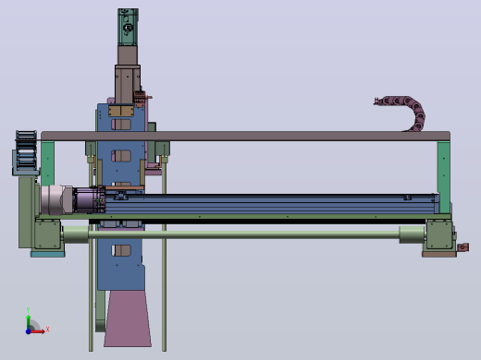This screenshot has width=481, height=360.
Task: Select the green right-side support plate under beam
Action: point(444,177)
